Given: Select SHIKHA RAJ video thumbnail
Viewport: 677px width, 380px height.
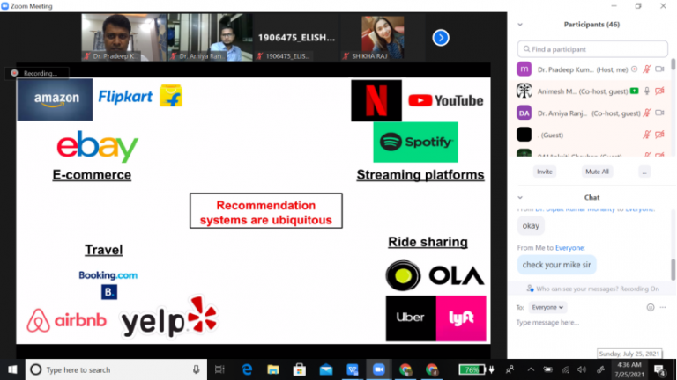Looking at the screenshot, I should (x=383, y=38).
